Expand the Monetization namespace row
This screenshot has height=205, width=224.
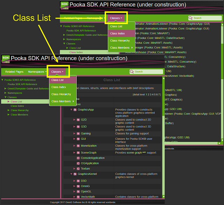74,146
